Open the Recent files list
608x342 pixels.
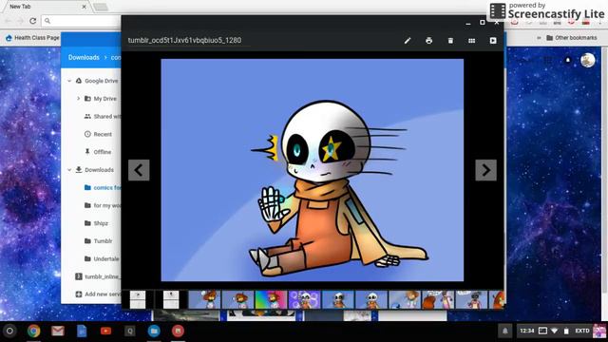(x=103, y=134)
